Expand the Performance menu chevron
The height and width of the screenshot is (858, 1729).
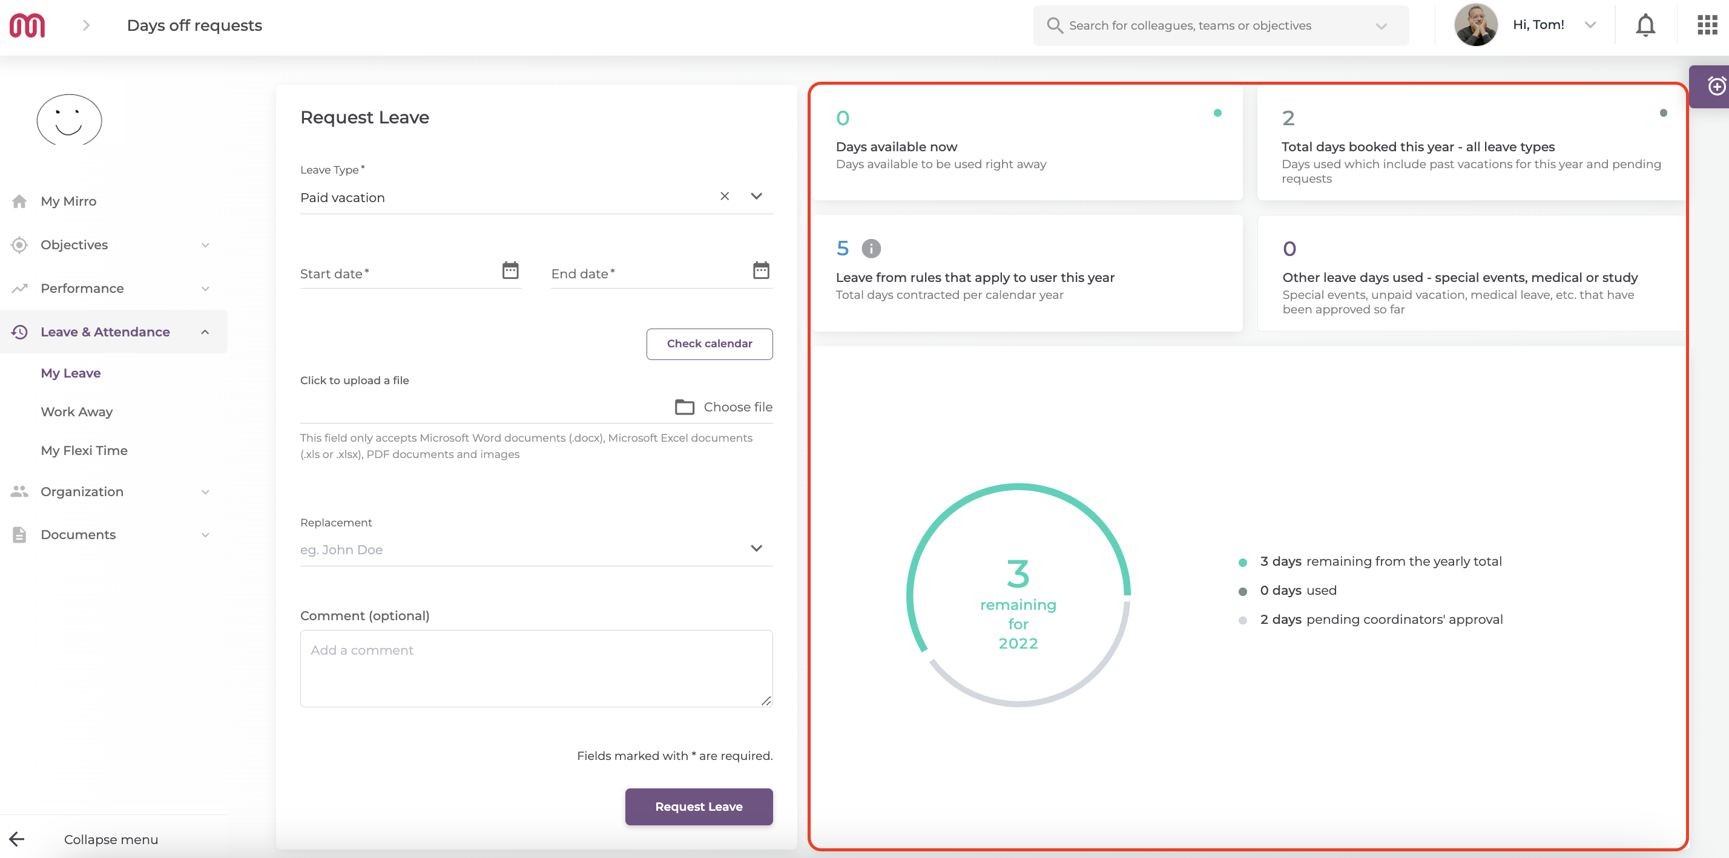[205, 289]
